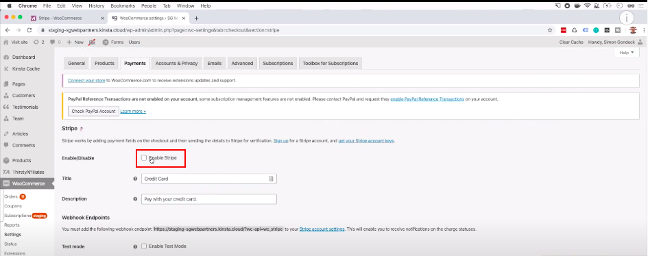Tick the Enable Test Mode checkbox
The image size is (648, 256).
click(144, 246)
